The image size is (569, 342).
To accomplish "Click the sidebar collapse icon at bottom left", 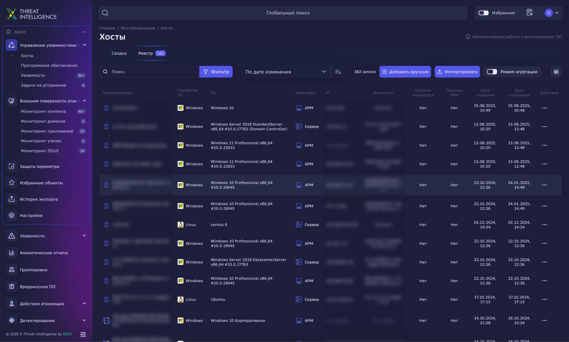I will (x=83, y=334).
